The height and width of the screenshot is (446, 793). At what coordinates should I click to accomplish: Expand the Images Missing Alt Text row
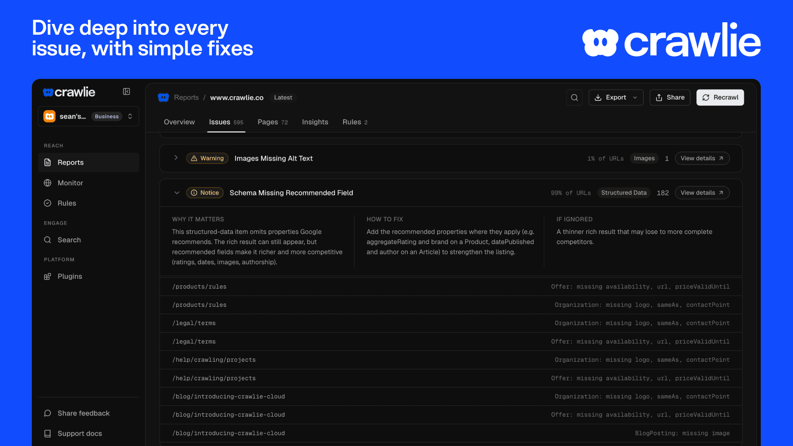pyautogui.click(x=176, y=158)
